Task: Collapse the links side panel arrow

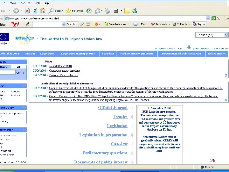Action: 24,86
